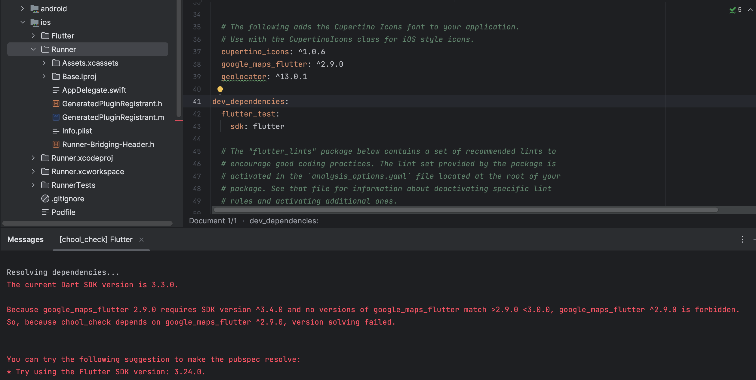Viewport: 756px width, 380px height.
Task: Click line number 38 in gutter
Action: 197,64
